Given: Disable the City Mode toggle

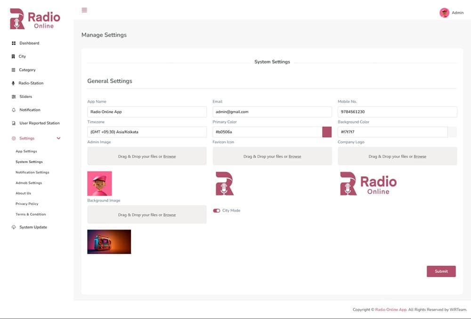Looking at the screenshot, I should point(217,211).
